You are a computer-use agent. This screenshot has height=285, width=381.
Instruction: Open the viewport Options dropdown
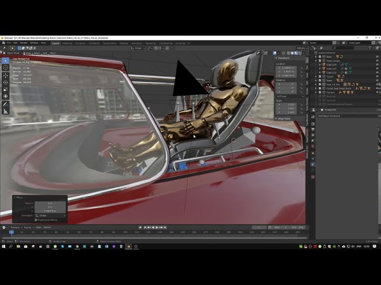(301, 48)
